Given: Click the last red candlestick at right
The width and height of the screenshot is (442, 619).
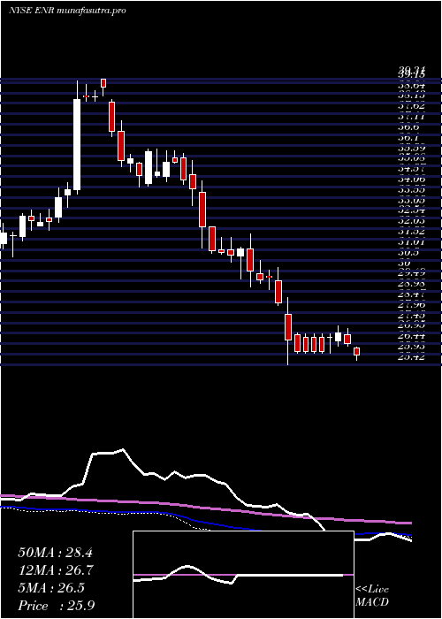Looking at the screenshot, I should point(357,351).
